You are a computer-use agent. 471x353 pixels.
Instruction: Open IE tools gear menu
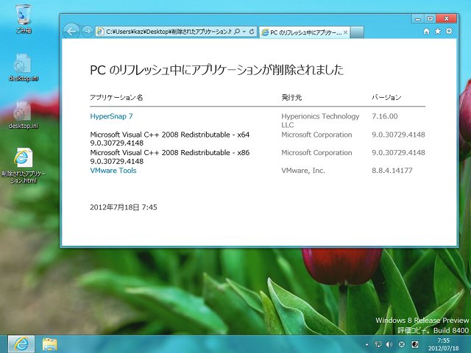[449, 31]
